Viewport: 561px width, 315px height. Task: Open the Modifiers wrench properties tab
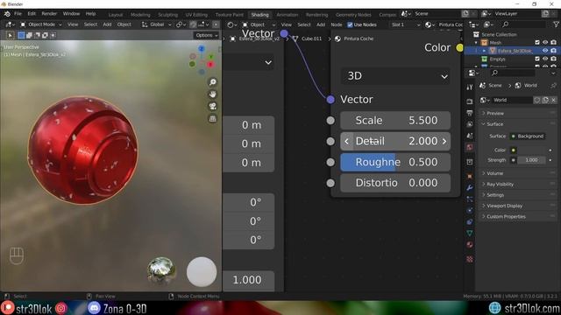pyautogui.click(x=470, y=187)
